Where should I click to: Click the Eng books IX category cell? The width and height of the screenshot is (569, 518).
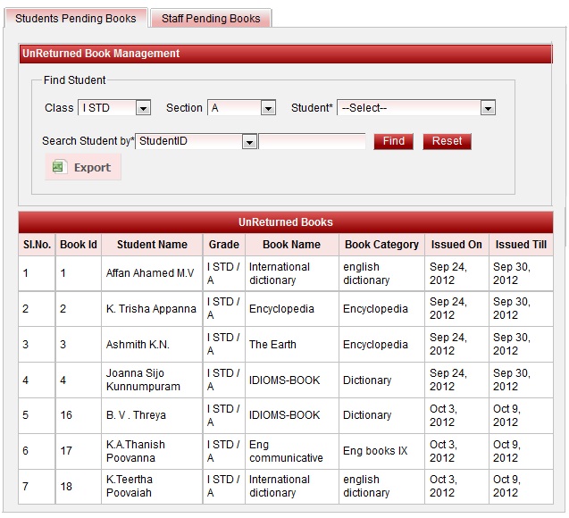click(374, 451)
